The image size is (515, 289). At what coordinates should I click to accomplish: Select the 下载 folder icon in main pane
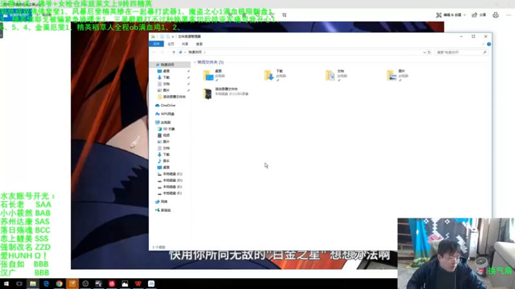[x=269, y=76]
